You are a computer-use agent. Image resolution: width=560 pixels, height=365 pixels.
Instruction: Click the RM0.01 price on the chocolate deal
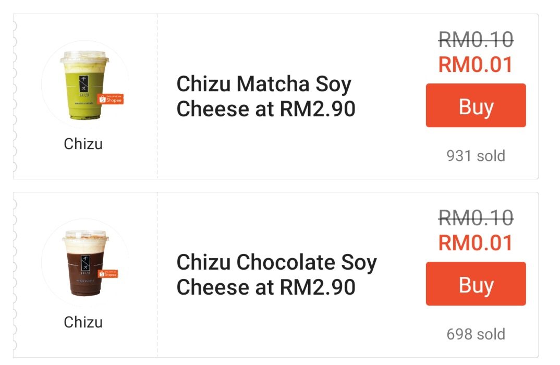[476, 244]
